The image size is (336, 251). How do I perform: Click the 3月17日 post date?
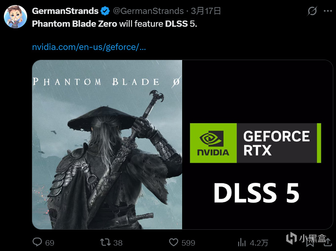[206, 11]
